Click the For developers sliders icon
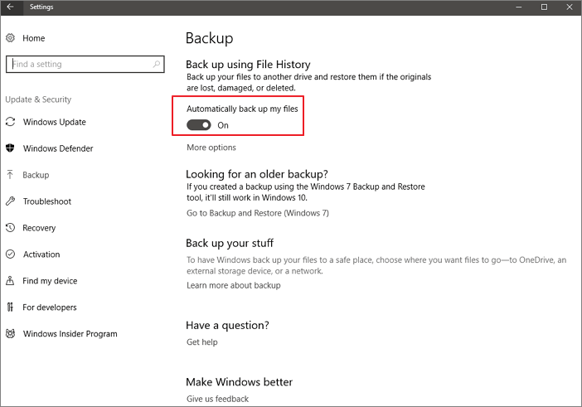Viewport: 582px width, 407px height. [x=10, y=308]
